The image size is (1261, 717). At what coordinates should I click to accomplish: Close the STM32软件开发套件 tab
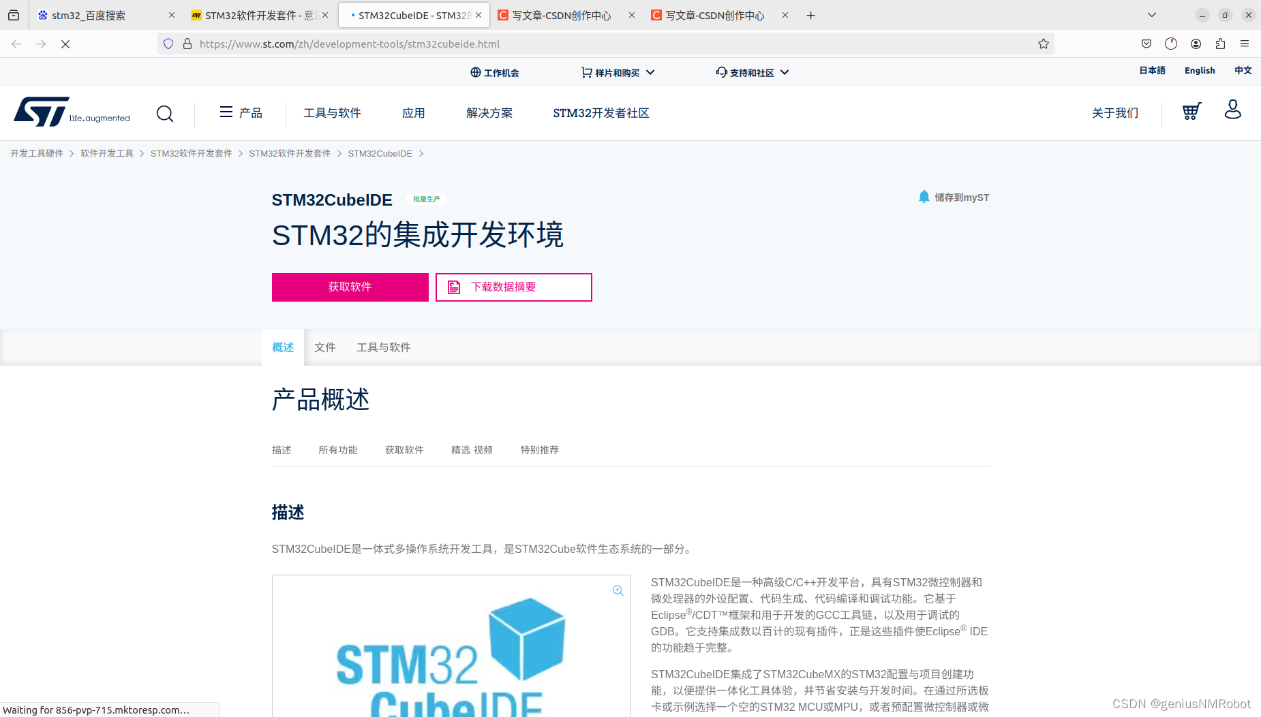coord(325,15)
